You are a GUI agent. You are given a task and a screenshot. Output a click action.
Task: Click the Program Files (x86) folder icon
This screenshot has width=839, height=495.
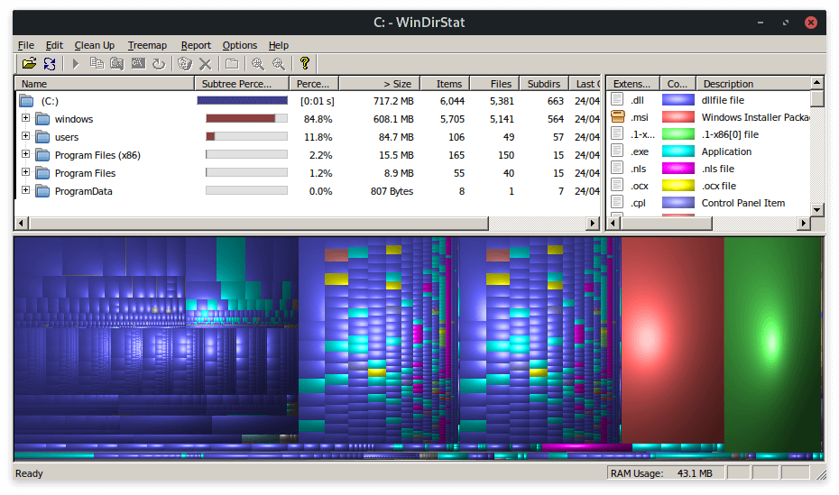(x=42, y=155)
